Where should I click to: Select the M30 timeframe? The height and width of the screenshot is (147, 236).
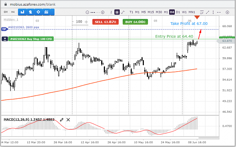159,12
